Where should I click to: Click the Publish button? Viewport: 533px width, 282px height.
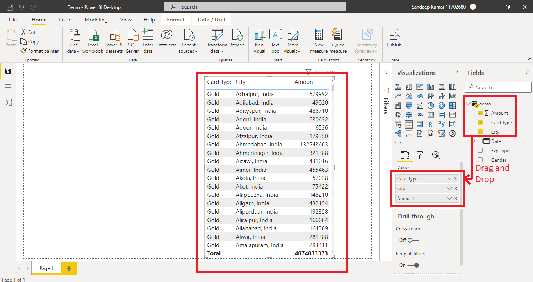point(394,39)
